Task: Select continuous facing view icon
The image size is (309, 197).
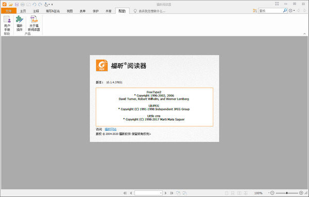Action: 246,193
